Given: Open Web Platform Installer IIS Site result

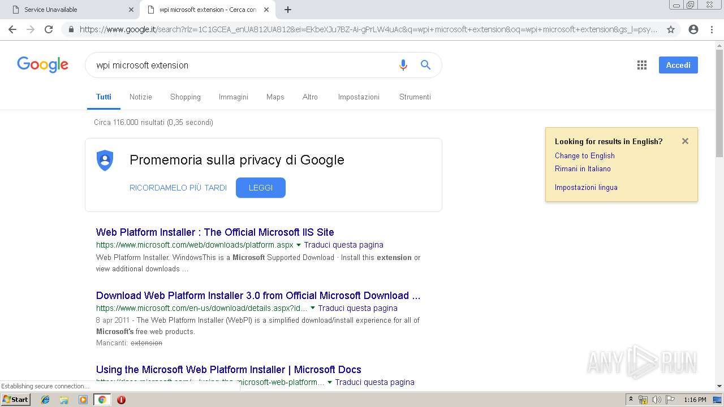Looking at the screenshot, I should [x=215, y=232].
